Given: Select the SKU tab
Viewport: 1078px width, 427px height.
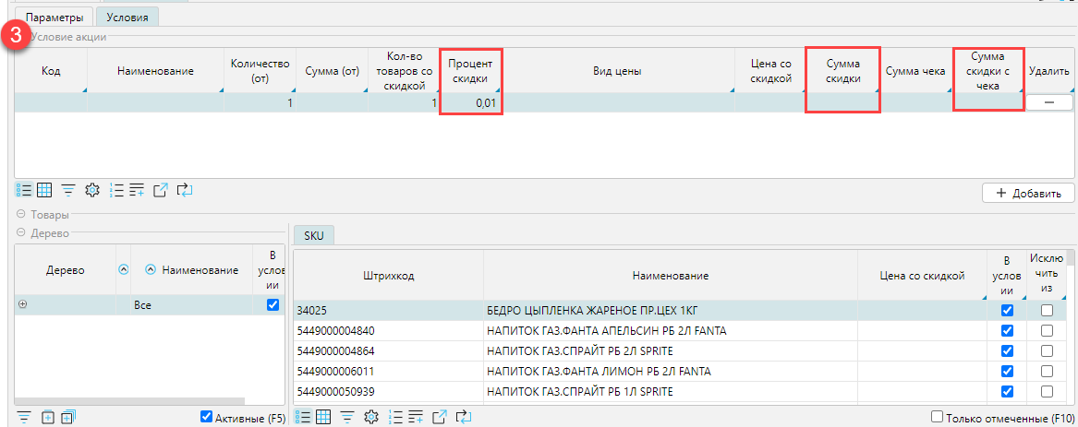Looking at the screenshot, I should (x=313, y=236).
